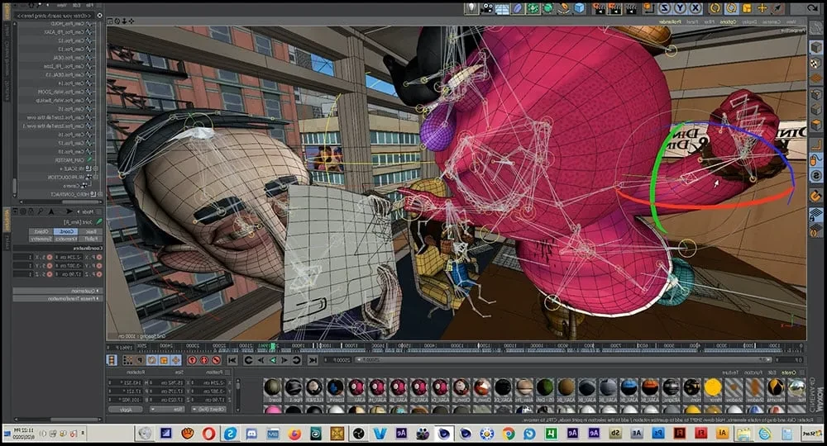
Task: Toggle Autokeying red circle button
Action: click(204, 360)
